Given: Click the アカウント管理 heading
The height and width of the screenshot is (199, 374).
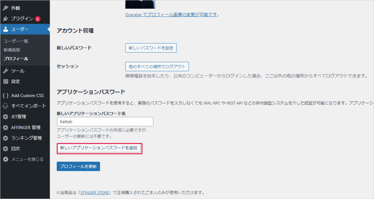Looking at the screenshot, I should [75, 31].
